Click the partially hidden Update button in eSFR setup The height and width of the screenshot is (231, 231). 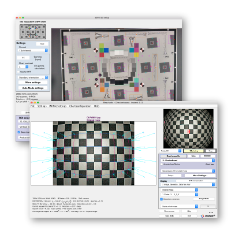(26, 113)
